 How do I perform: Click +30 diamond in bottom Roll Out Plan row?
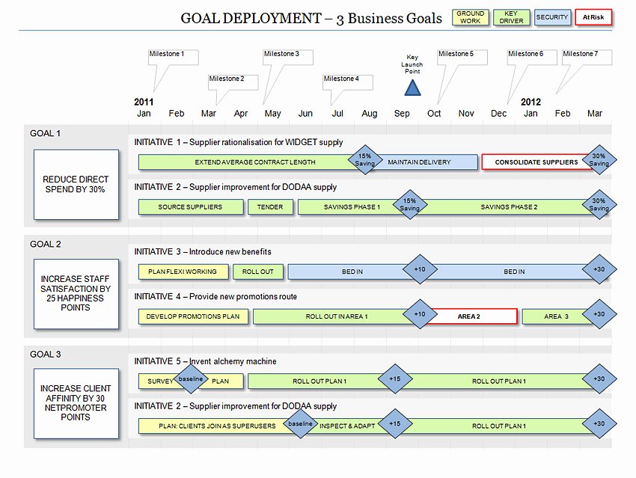tap(599, 423)
